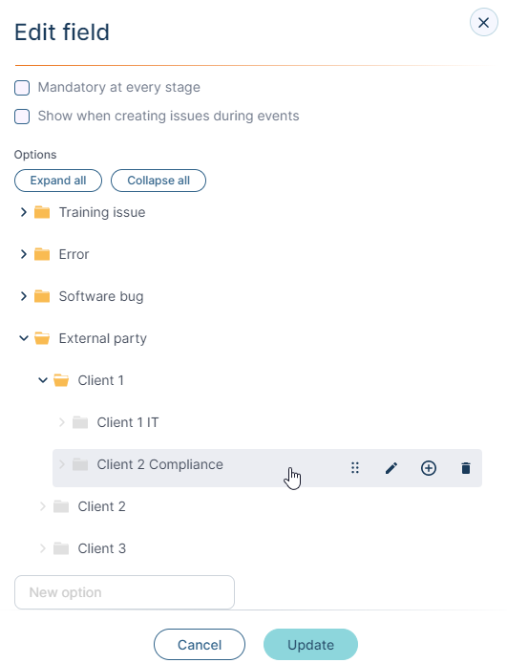Viewport: 507px width, 663px height.
Task: Click the Software bug folder icon
Action: click(x=42, y=296)
